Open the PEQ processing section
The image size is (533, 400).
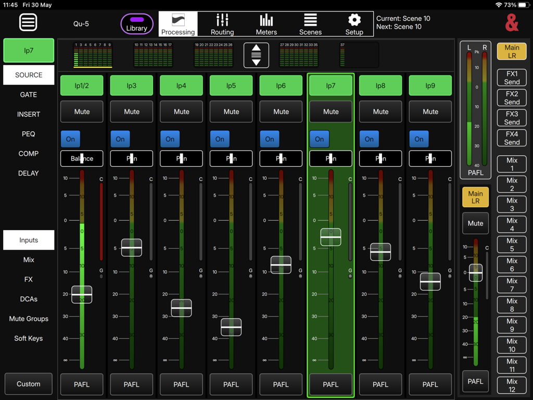(x=28, y=134)
